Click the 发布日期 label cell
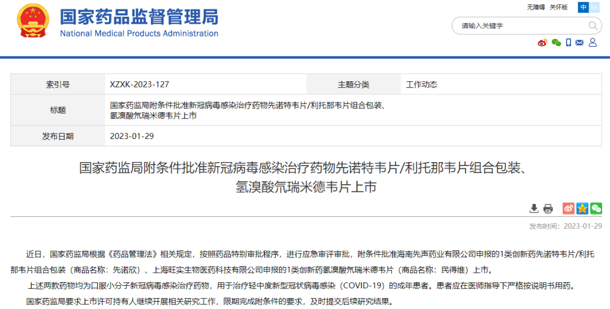Screen dimensions: 610x309 coord(58,136)
